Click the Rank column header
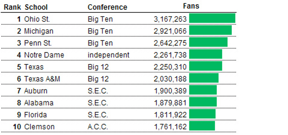Image resolution: width=288 pixels, height=135 pixels. coord(12,7)
